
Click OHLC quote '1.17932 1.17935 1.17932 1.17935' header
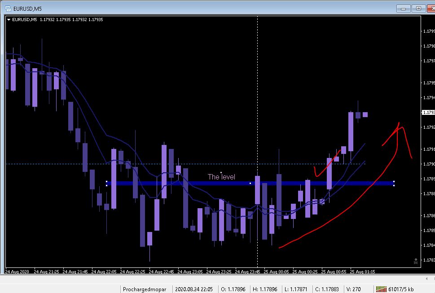pyautogui.click(x=71, y=20)
